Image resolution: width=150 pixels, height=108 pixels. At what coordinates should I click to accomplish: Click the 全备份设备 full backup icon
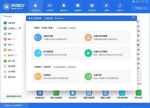coord(38,37)
